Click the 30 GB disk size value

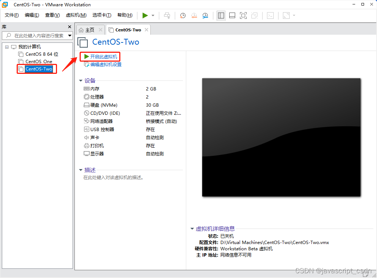(152, 105)
